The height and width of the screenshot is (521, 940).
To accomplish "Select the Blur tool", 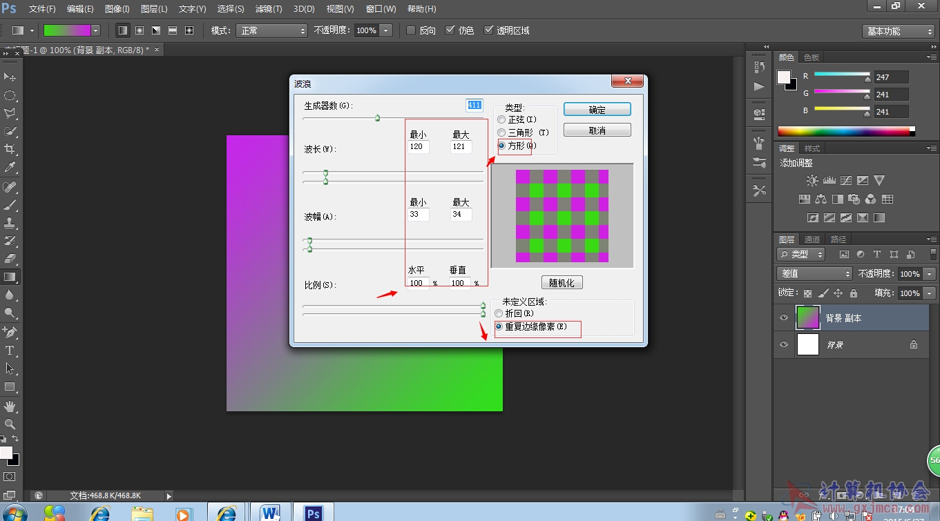I will pyautogui.click(x=10, y=295).
